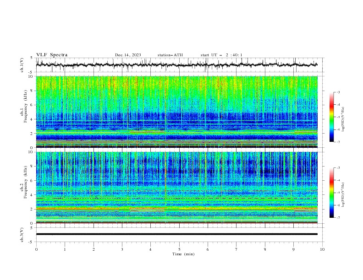Click the "6" kHz tick of ch.1 spectrogram
Image resolution: width=363 pixels, height=280 pixels.
(x=32, y=105)
